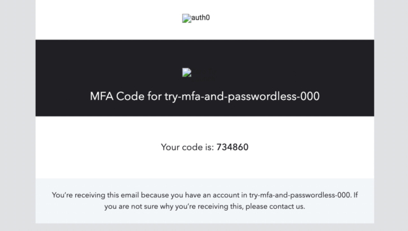
Task: Click the word 'because' in footer text
Action: [155, 195]
